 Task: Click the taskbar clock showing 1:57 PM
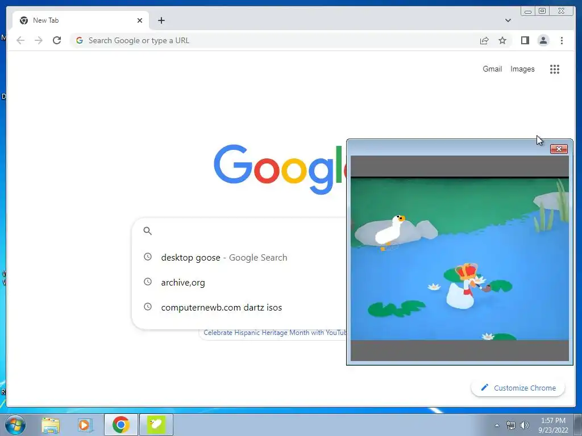coord(553,425)
